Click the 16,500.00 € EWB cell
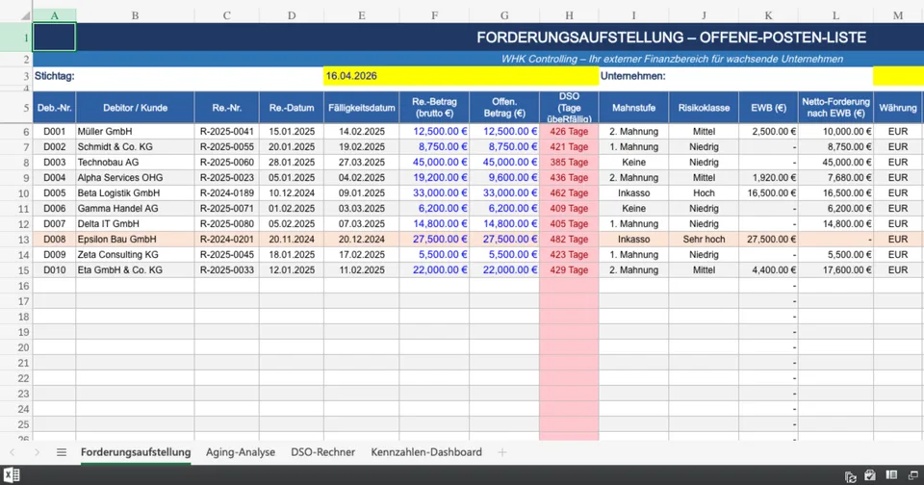This screenshot has height=485, width=924. (768, 192)
